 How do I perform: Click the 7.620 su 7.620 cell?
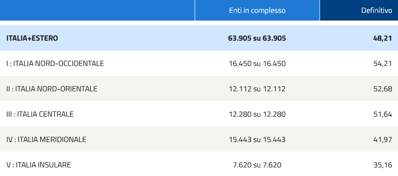[257, 165]
